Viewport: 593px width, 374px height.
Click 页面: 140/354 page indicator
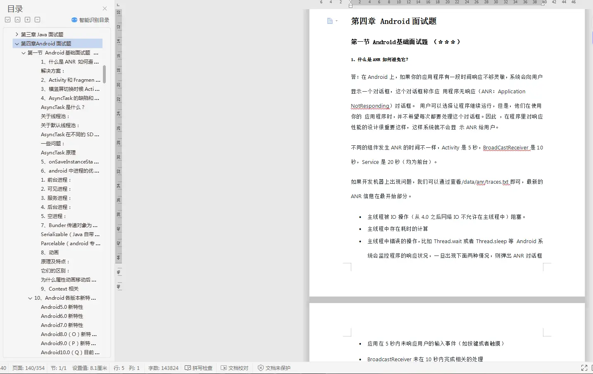[x=29, y=368]
